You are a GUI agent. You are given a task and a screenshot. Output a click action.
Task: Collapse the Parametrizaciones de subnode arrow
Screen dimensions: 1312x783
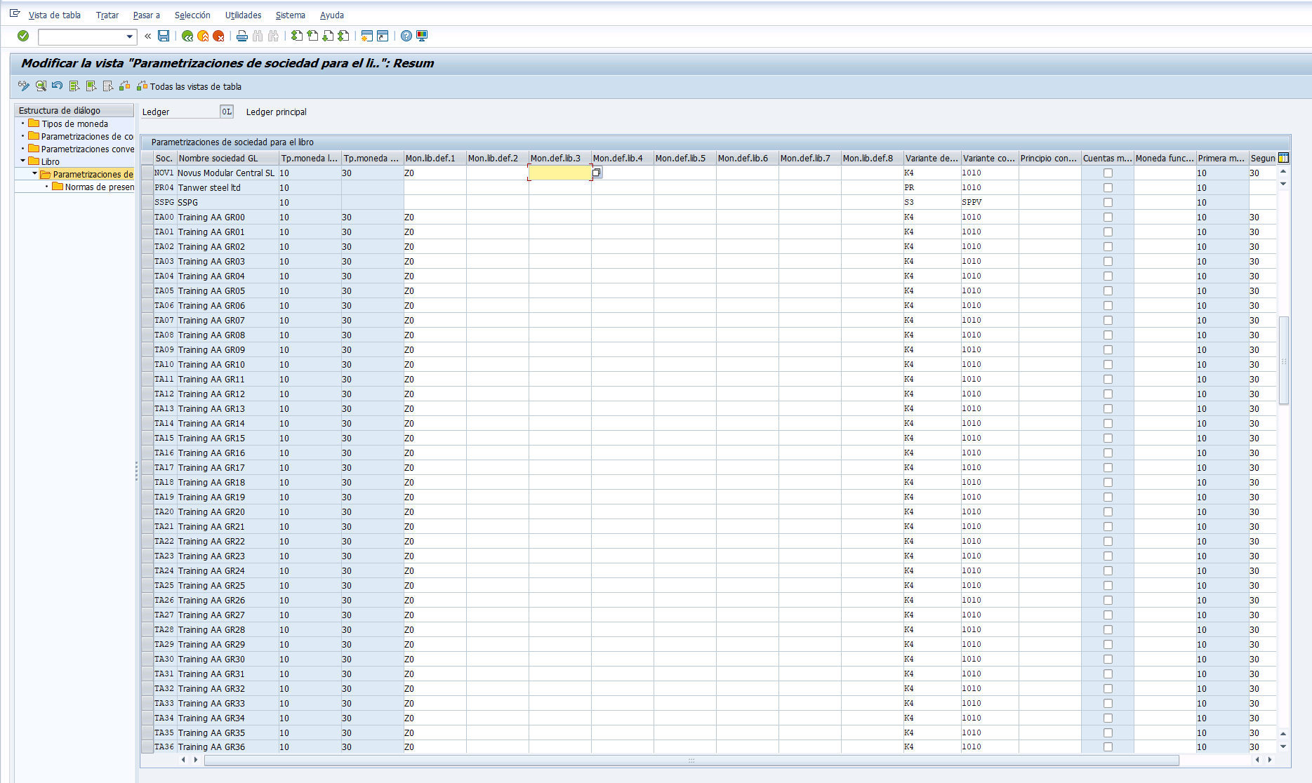click(34, 174)
